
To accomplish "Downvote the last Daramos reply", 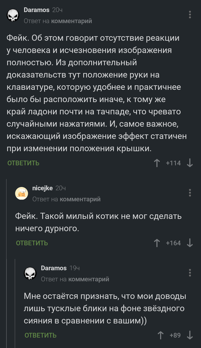I will point(189,335).
